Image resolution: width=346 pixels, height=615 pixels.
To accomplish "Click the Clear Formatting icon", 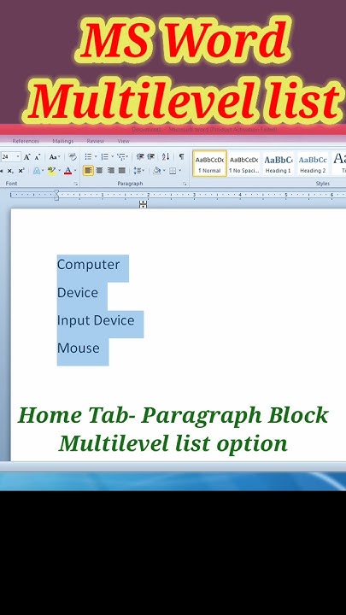I will pos(72,157).
